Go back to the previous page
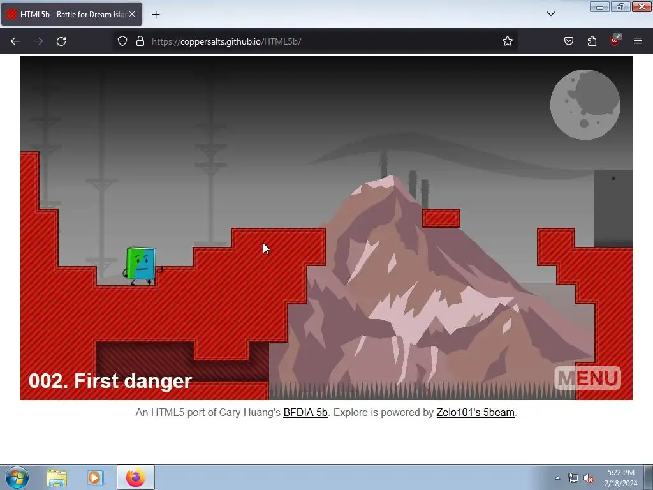Viewport: 653px width, 490px height. (15, 41)
